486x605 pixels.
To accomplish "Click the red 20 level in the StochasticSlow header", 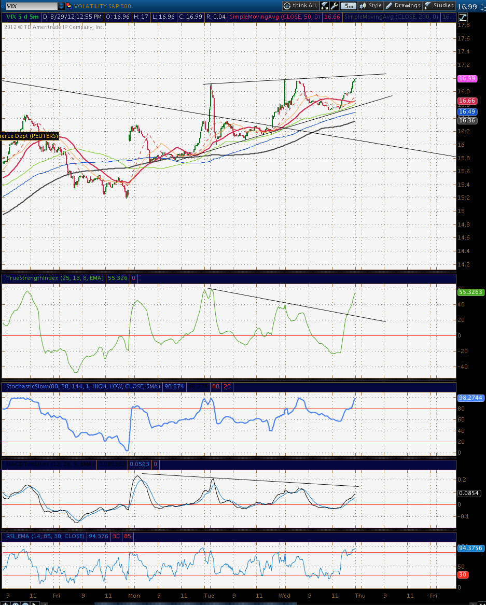I will click(x=227, y=386).
